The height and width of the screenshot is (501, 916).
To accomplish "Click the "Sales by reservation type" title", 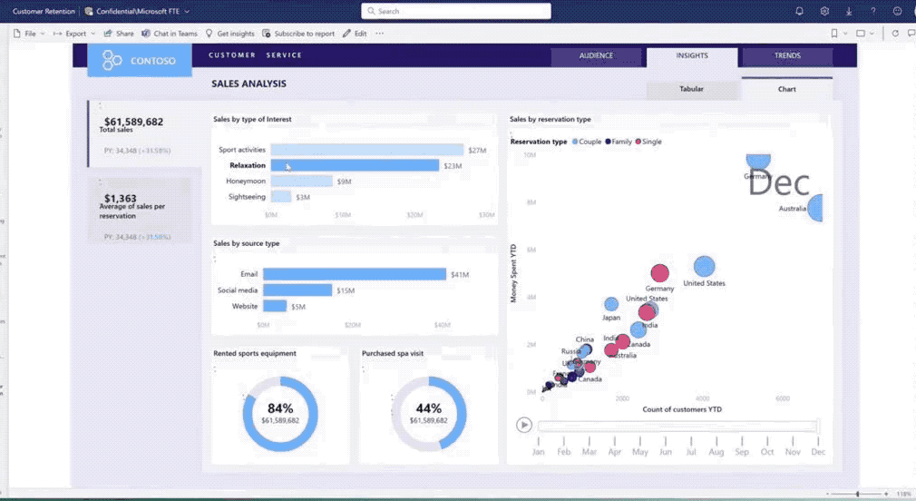I will point(551,119).
